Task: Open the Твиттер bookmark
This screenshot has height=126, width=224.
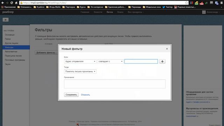Action: coord(167,7)
